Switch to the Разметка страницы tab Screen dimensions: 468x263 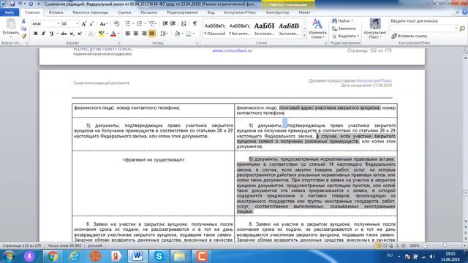click(x=91, y=12)
